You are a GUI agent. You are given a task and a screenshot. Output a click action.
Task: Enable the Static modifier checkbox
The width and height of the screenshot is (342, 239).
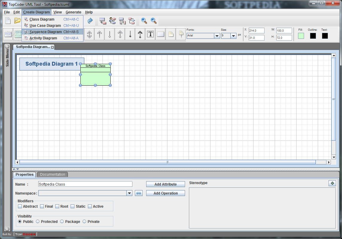click(73, 206)
